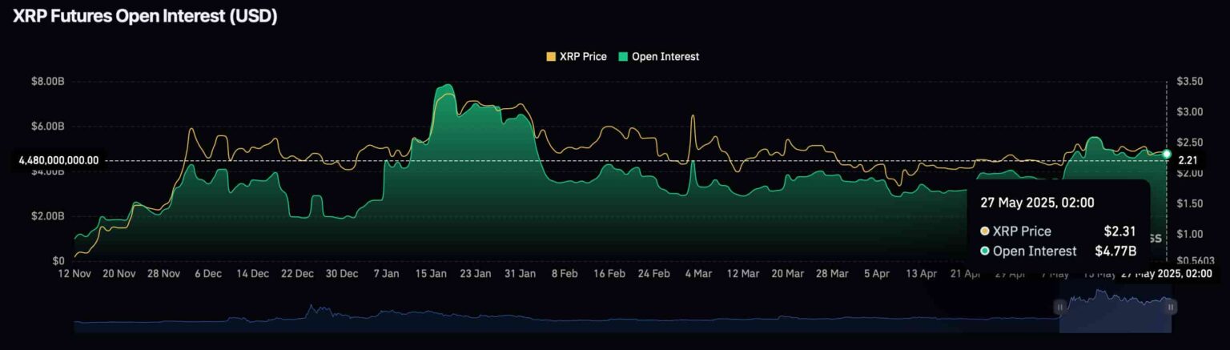
Task: Toggle the XRP Price legend series
Action: [577, 57]
